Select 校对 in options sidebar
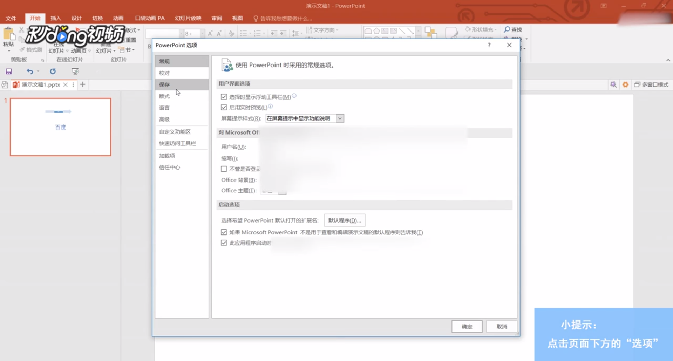This screenshot has height=361, width=673. 182,73
